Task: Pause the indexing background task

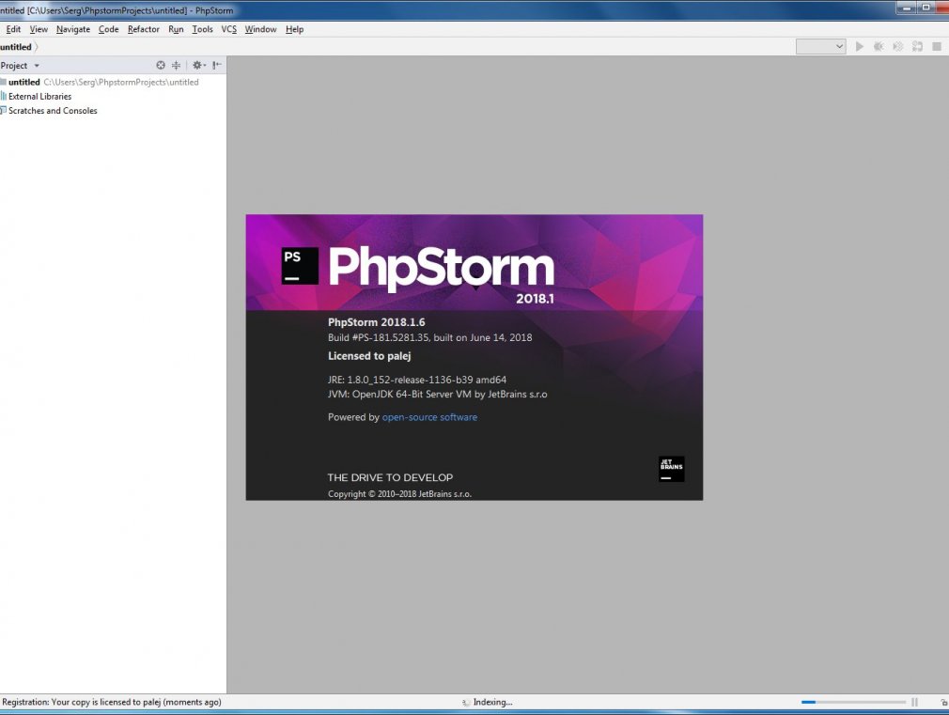Action: 914,702
